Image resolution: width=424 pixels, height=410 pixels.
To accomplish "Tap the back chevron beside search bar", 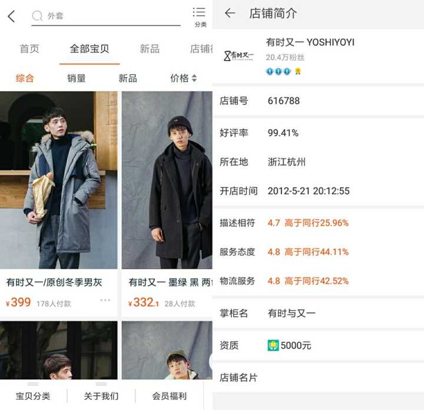I will [x=11, y=16].
